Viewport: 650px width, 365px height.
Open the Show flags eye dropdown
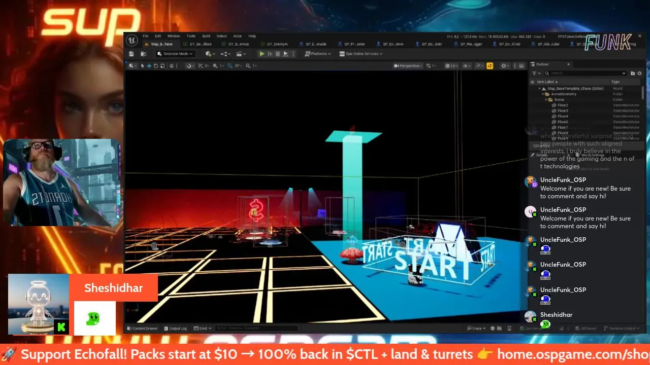[466, 66]
